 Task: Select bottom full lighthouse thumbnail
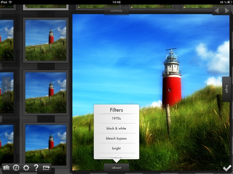[46, 145]
